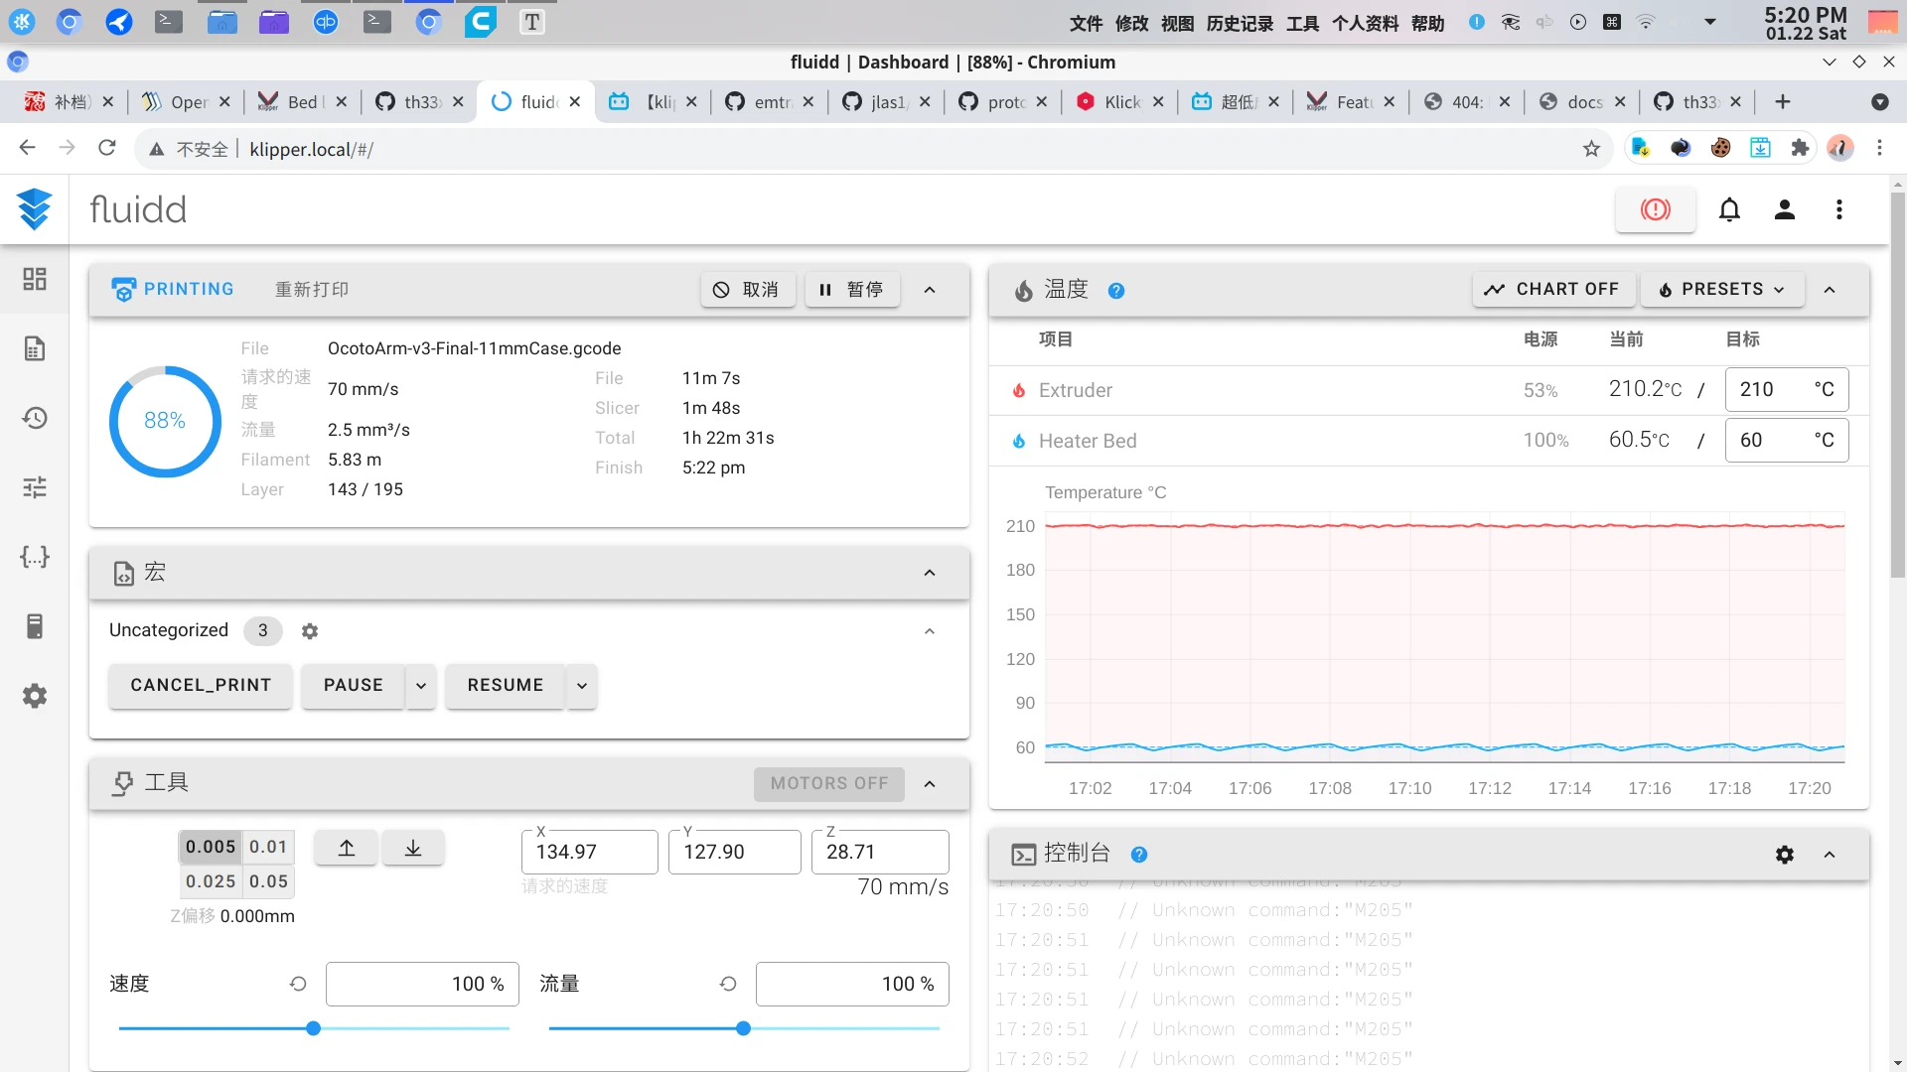Click the emergency stop icon

coord(1655,209)
